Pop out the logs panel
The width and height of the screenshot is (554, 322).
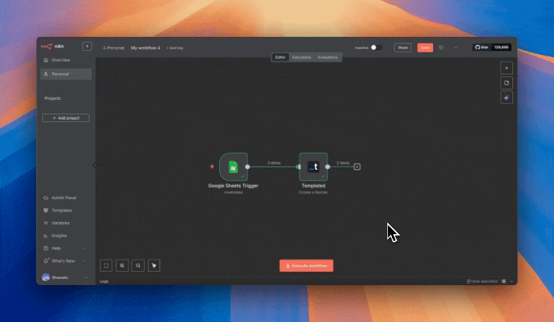click(504, 282)
